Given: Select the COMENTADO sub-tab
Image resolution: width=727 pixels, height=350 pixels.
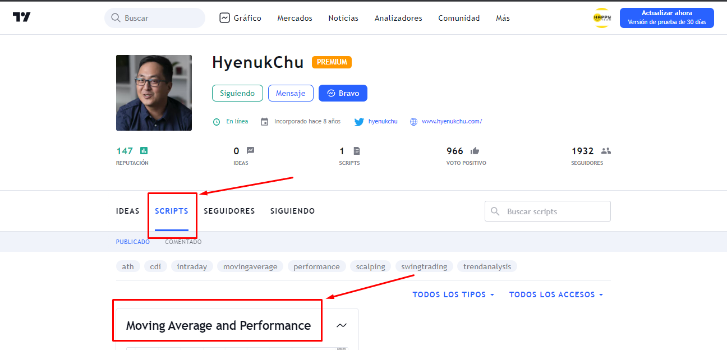Looking at the screenshot, I should pos(183,242).
